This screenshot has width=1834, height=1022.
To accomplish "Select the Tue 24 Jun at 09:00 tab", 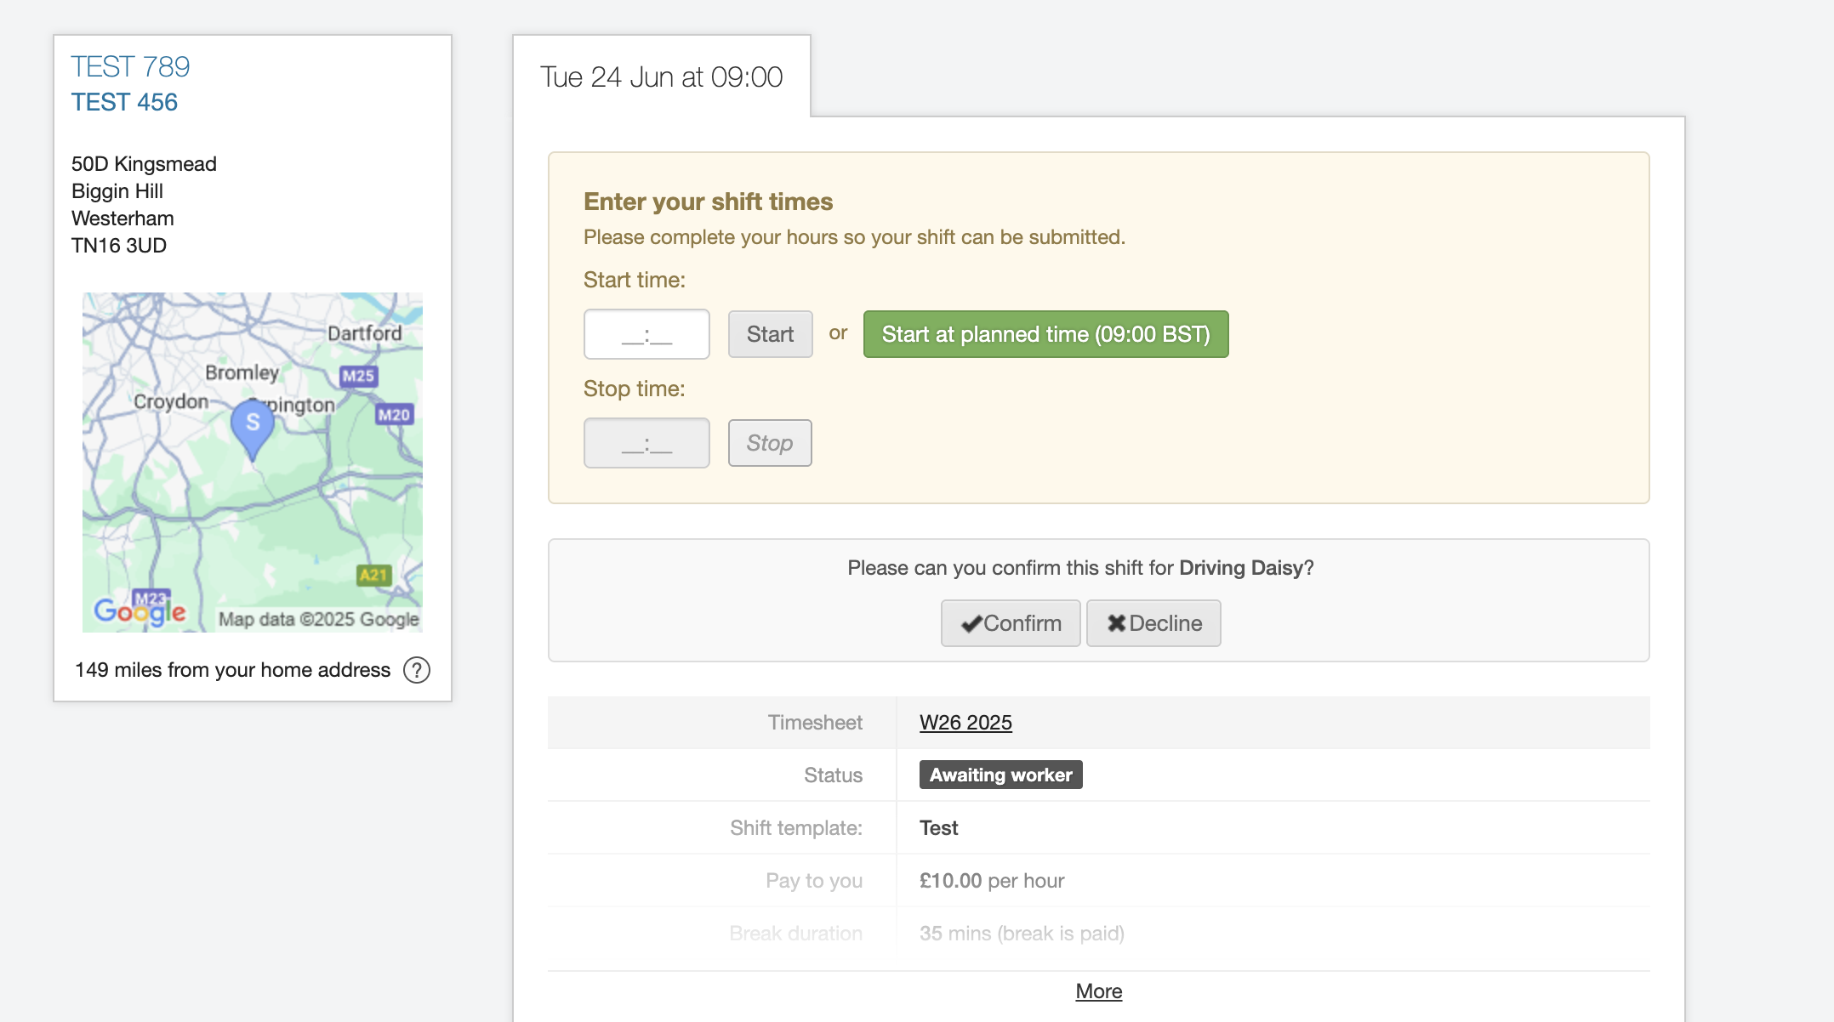I will 661,77.
